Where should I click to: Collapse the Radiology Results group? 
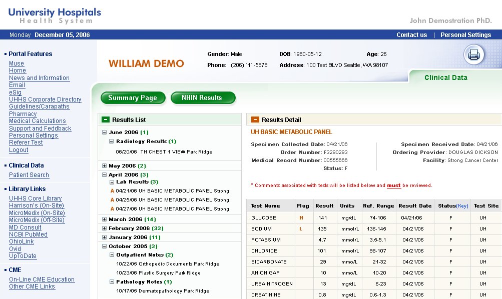tap(112, 141)
